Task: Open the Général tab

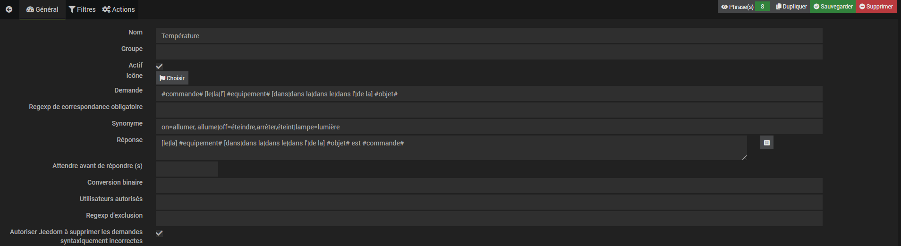Action: (42, 9)
